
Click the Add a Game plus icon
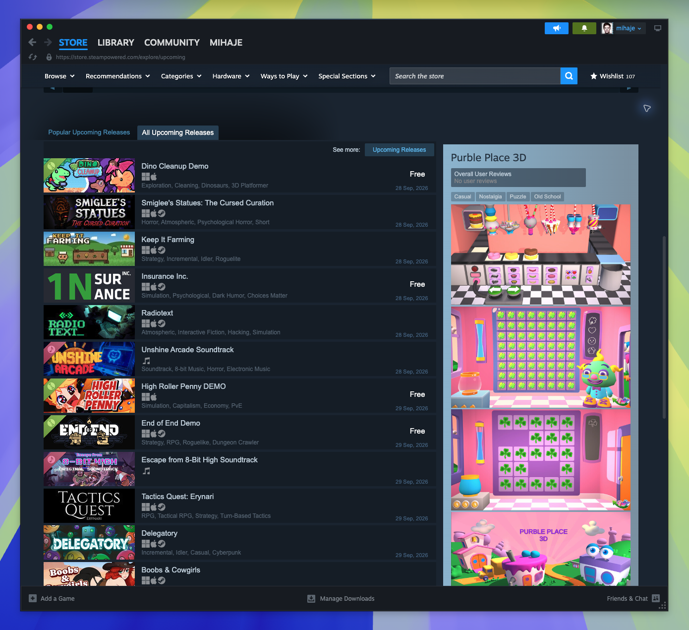[x=33, y=598]
